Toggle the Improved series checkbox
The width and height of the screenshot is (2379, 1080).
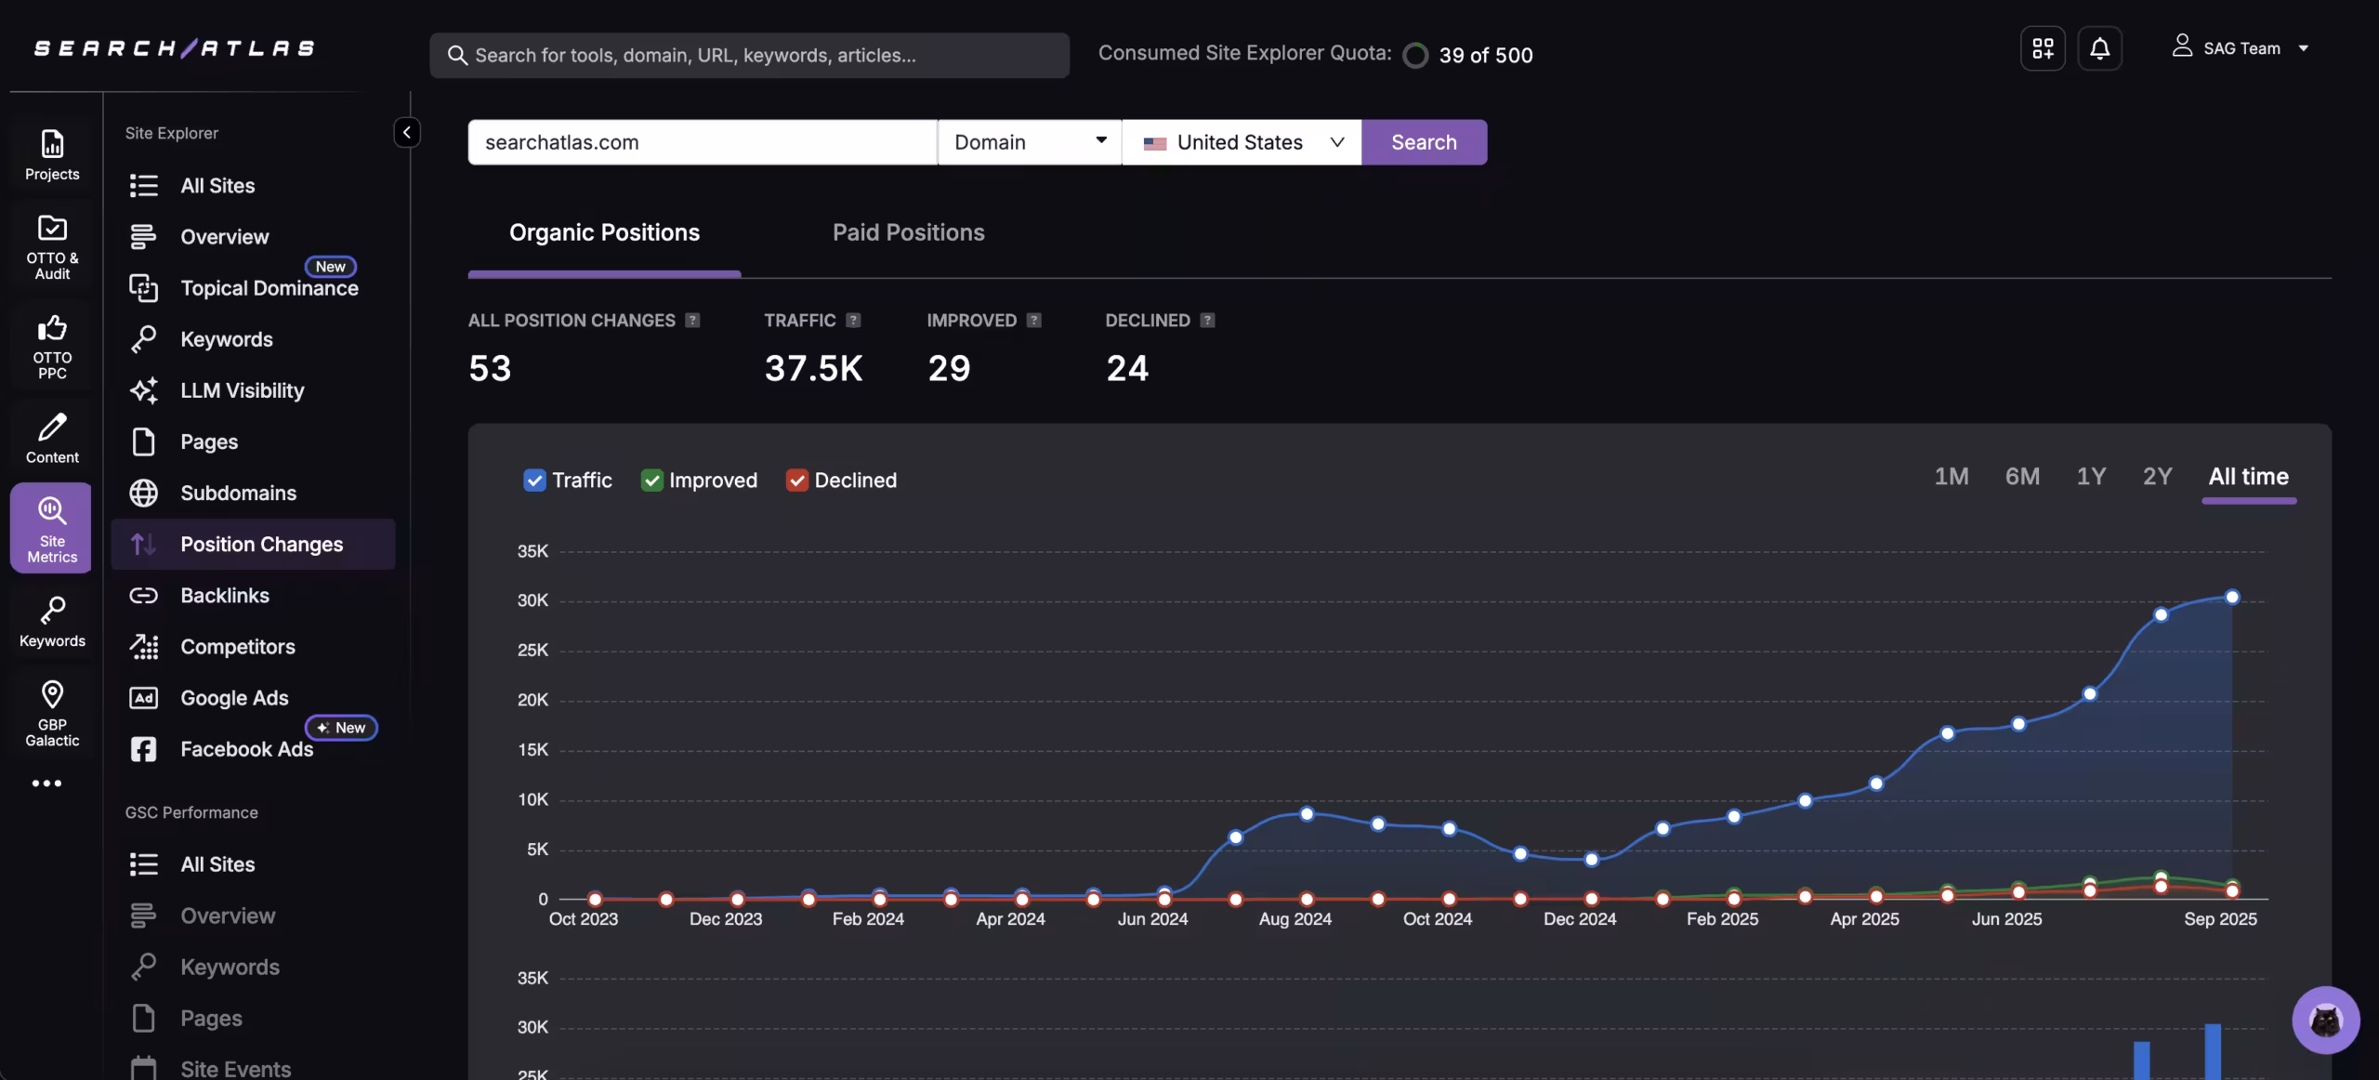click(x=651, y=481)
